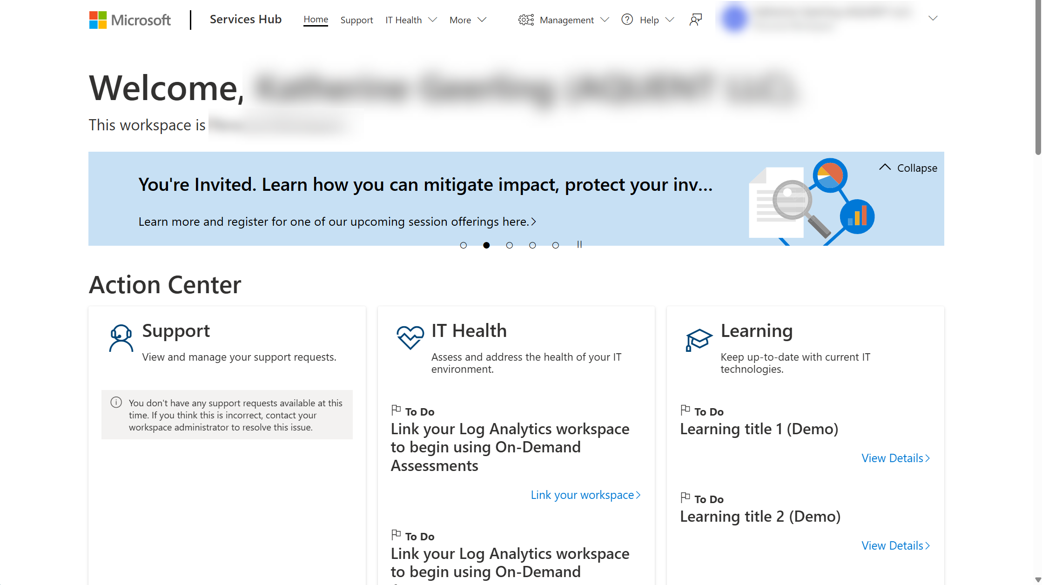This screenshot has width=1042, height=585.
Task: Pause the banner slideshow
Action: pyautogui.click(x=580, y=244)
